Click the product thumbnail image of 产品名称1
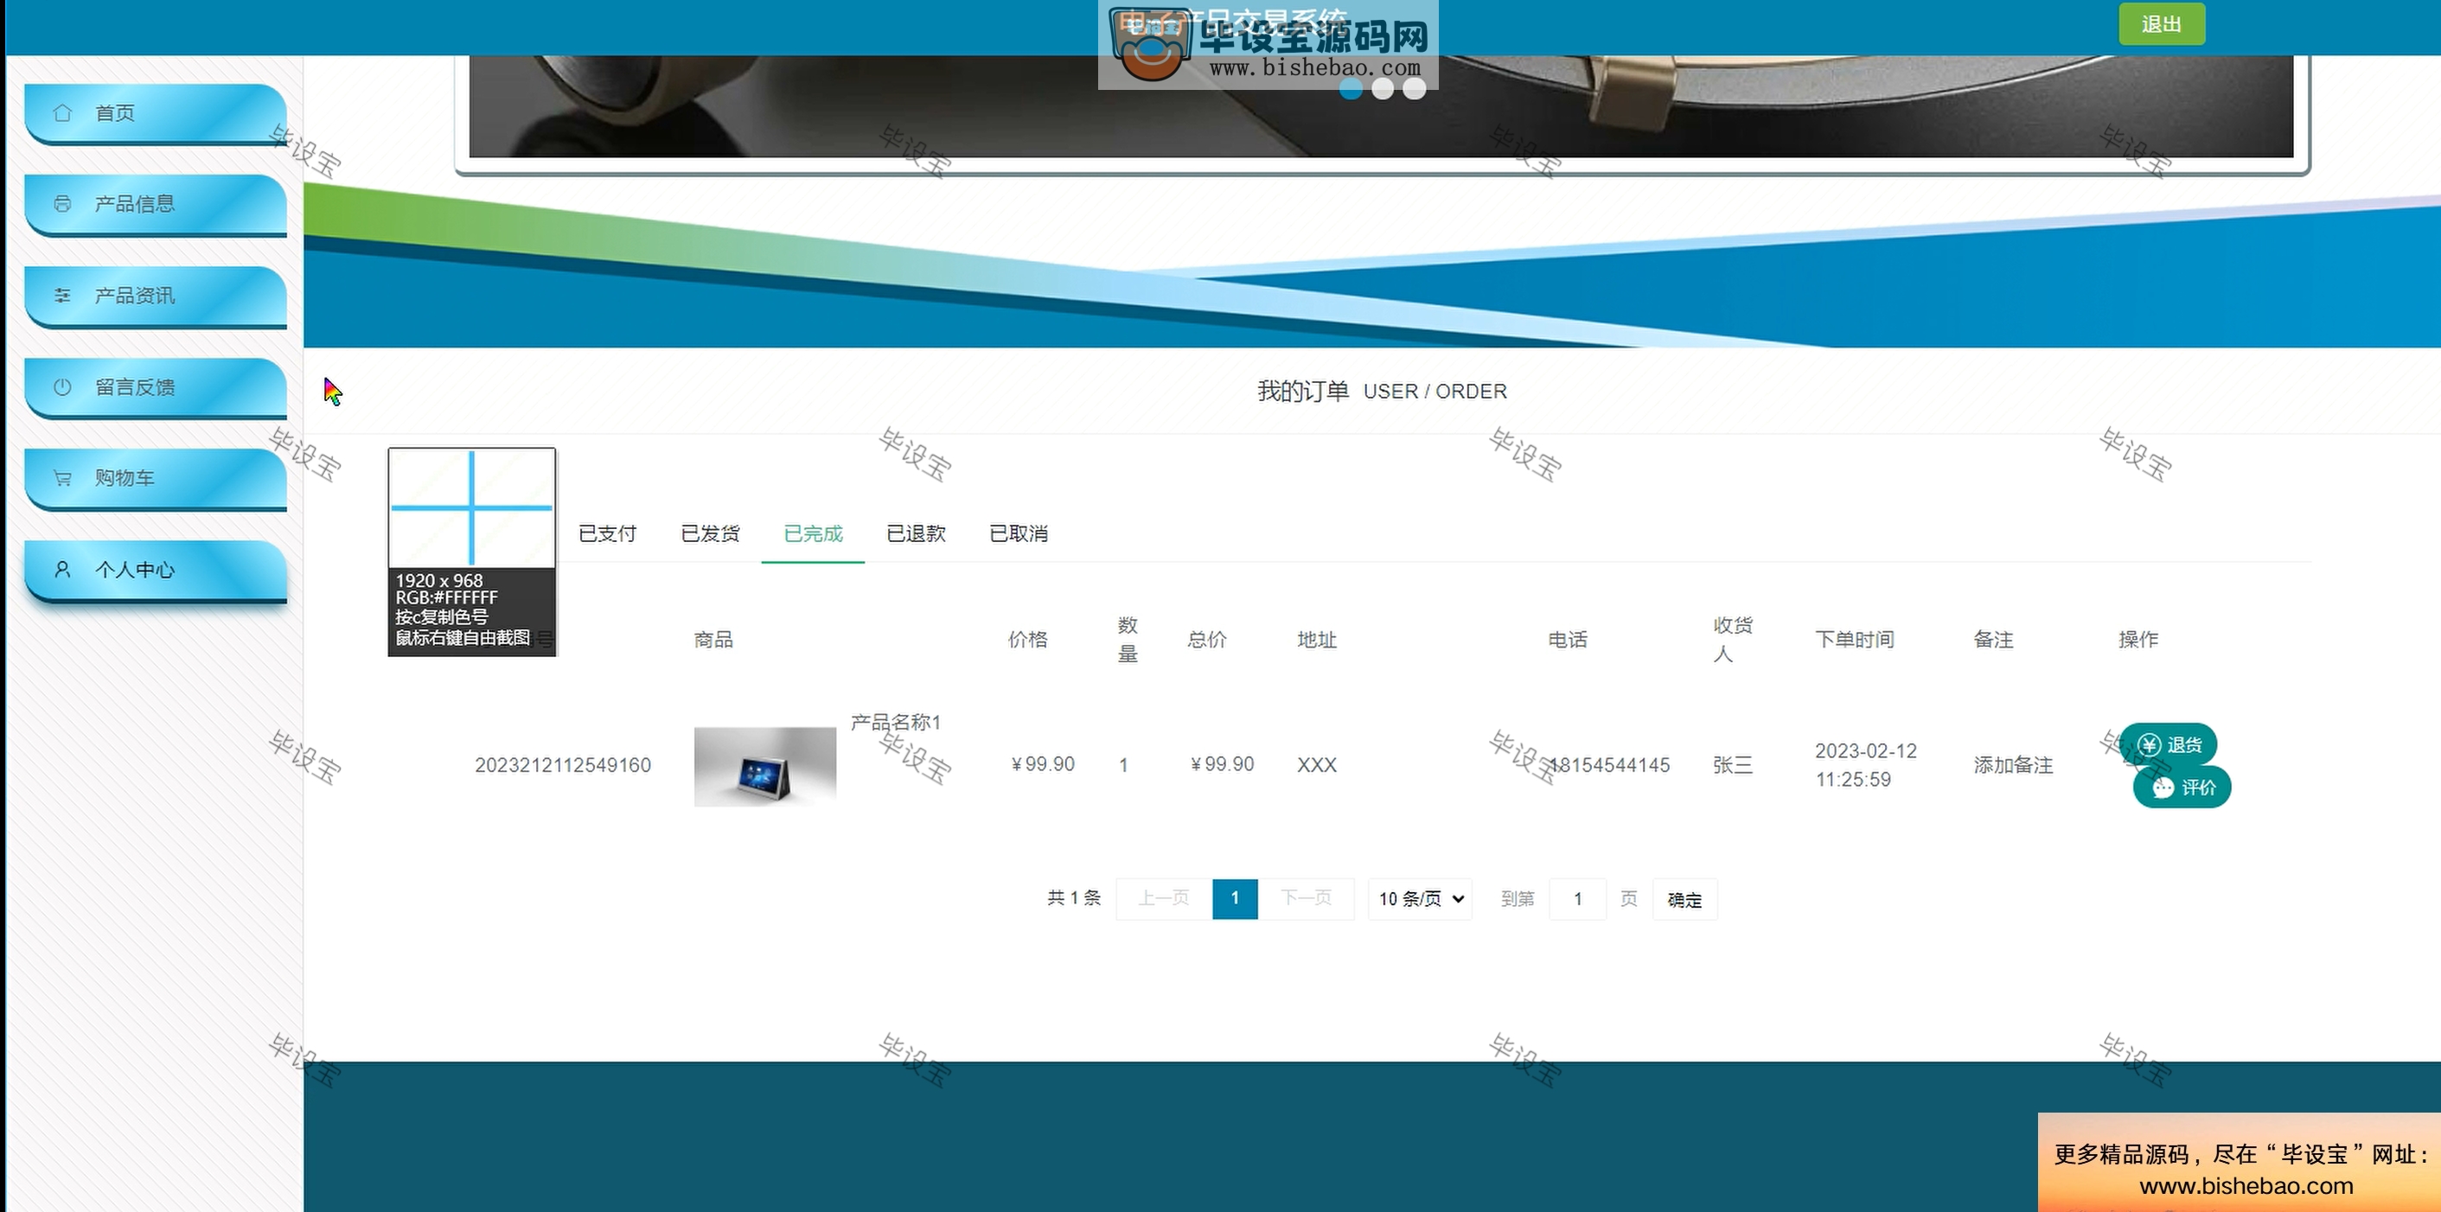This screenshot has height=1212, width=2441. pyautogui.click(x=764, y=767)
